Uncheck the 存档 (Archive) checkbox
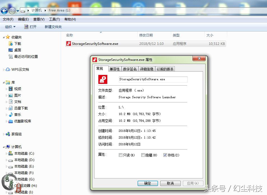The width and height of the screenshot is (267, 195). [165, 155]
